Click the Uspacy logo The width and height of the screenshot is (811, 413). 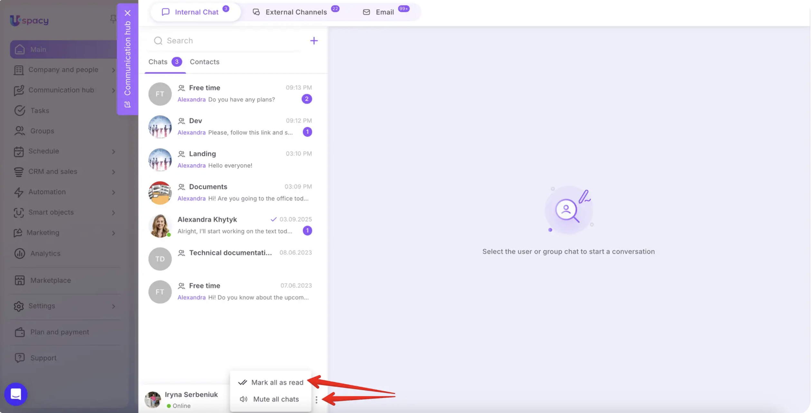pyautogui.click(x=29, y=20)
